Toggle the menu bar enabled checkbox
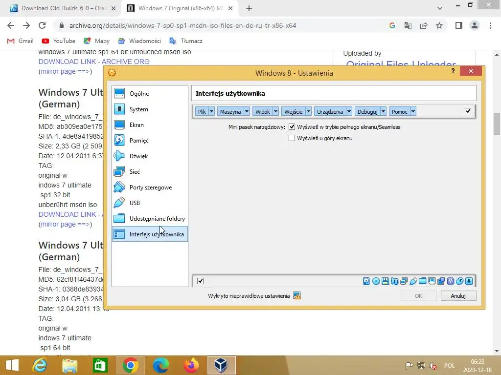The width and height of the screenshot is (501, 375). [468, 111]
